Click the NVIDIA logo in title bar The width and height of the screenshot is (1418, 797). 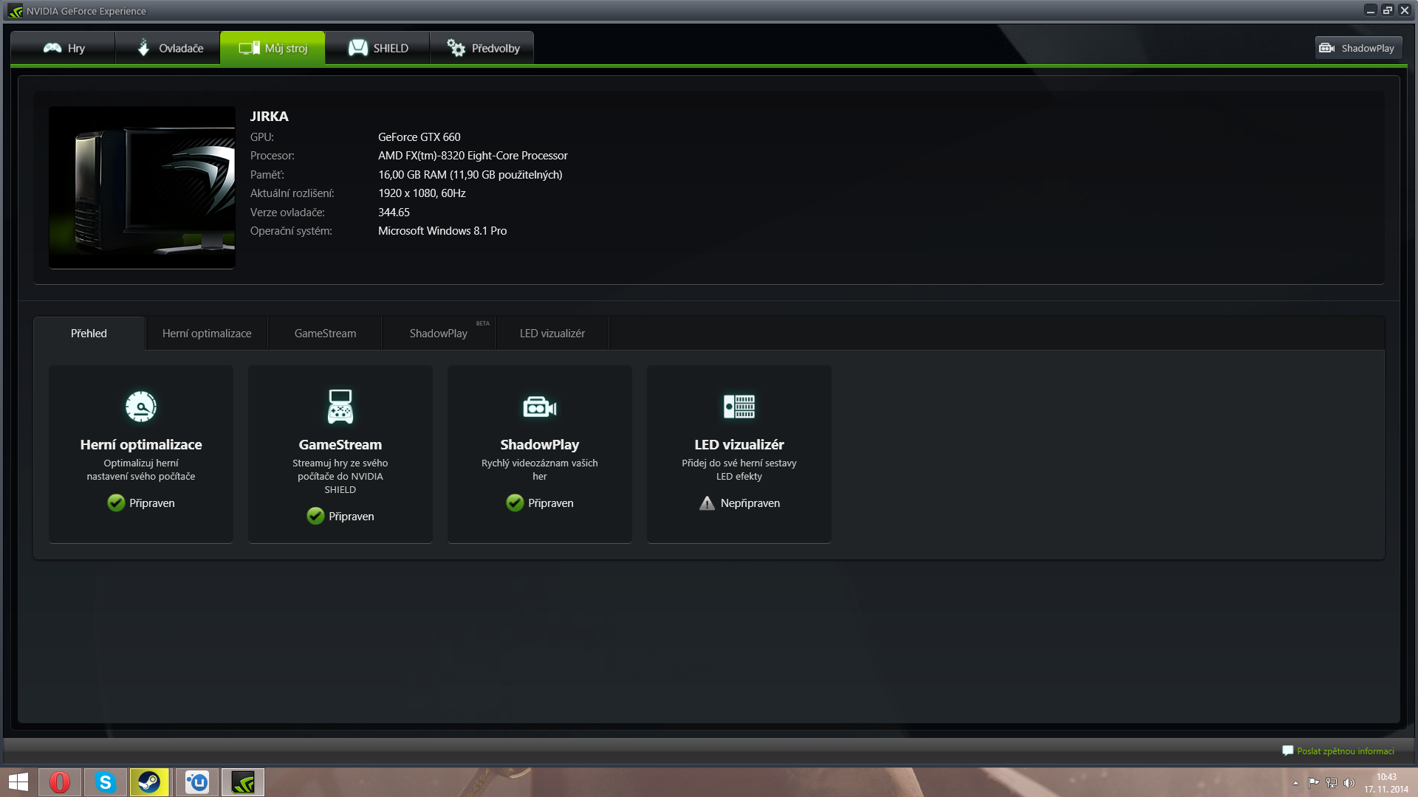(x=16, y=11)
